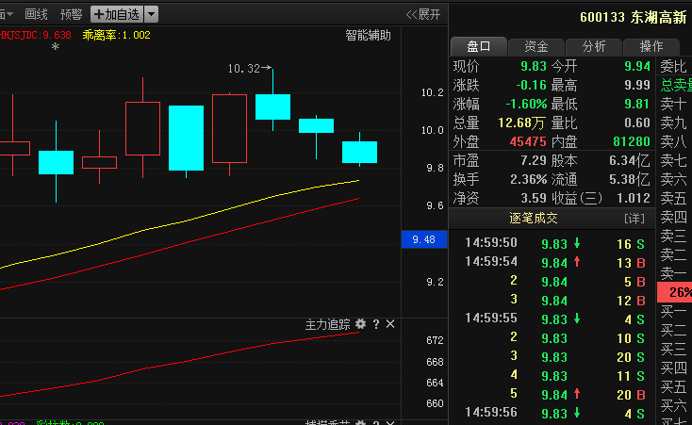Close the 主力追踪 indicator panel
This screenshot has height=425, width=692.
pyautogui.click(x=390, y=324)
